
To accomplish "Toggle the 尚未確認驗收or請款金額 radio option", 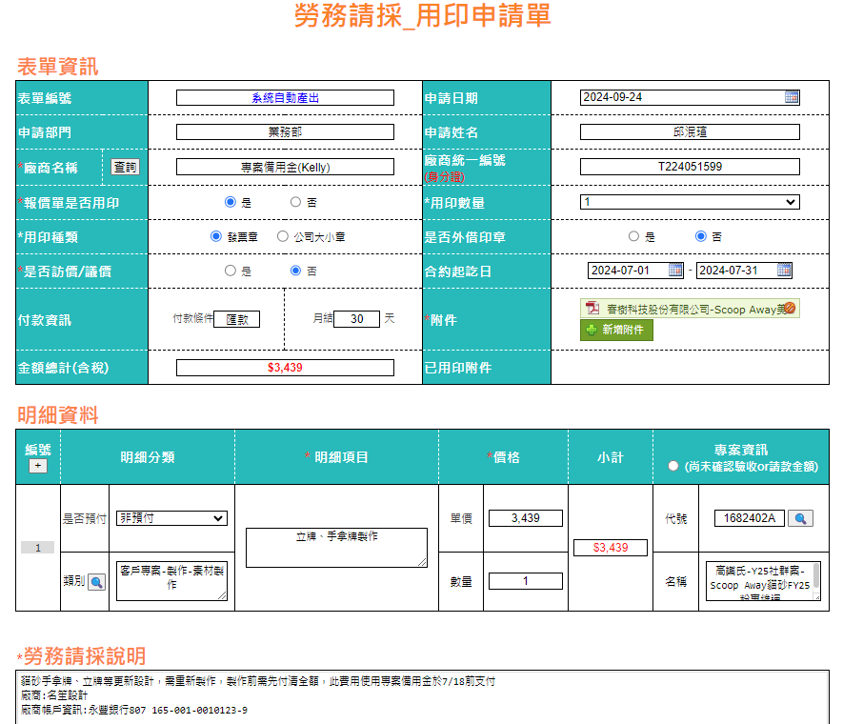I will tap(673, 466).
